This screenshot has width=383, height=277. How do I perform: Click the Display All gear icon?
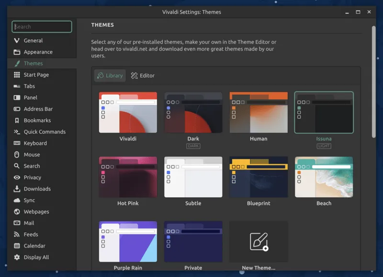tap(17, 257)
